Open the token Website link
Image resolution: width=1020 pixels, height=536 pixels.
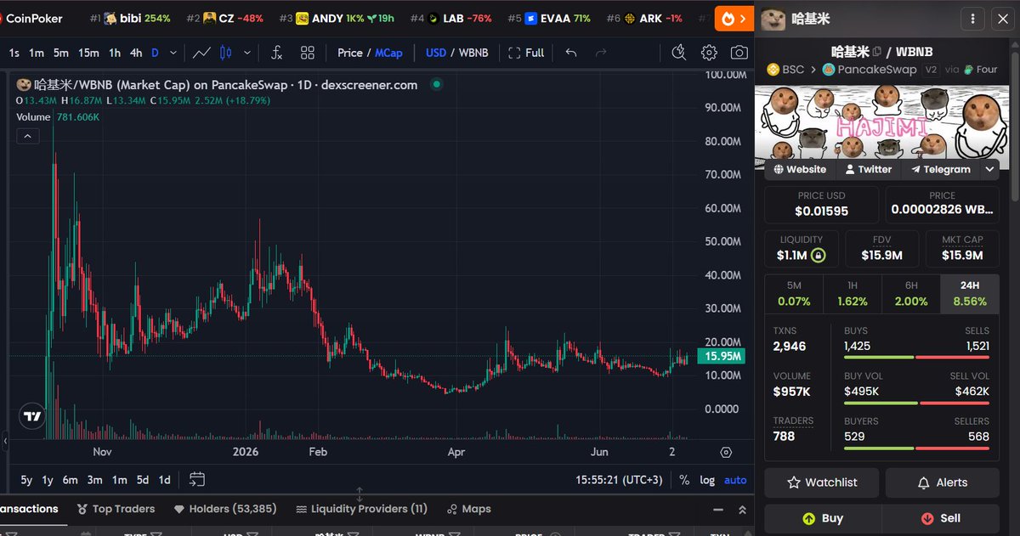tap(800, 169)
